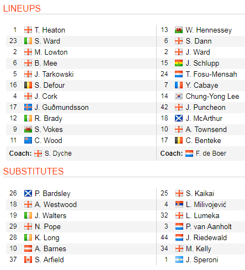
Task: Click the Argentina flag beside J. Speroni
Action: tap(179, 260)
